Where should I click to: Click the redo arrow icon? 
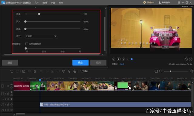17,71
